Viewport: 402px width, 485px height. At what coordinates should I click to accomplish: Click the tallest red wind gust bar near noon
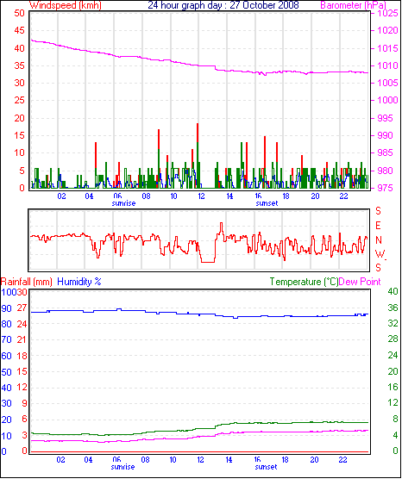pos(198,133)
